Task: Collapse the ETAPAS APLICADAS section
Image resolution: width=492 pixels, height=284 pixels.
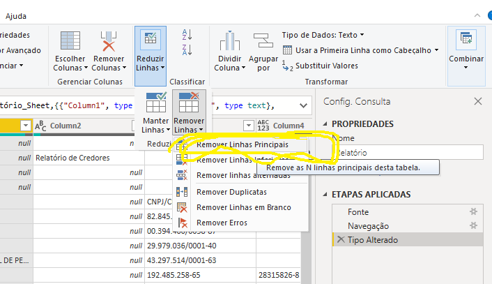Action: tap(325, 195)
